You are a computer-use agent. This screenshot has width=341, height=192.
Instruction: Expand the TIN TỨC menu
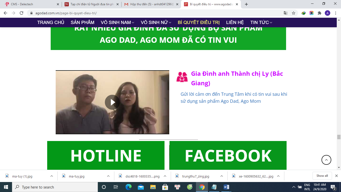[x=261, y=22]
